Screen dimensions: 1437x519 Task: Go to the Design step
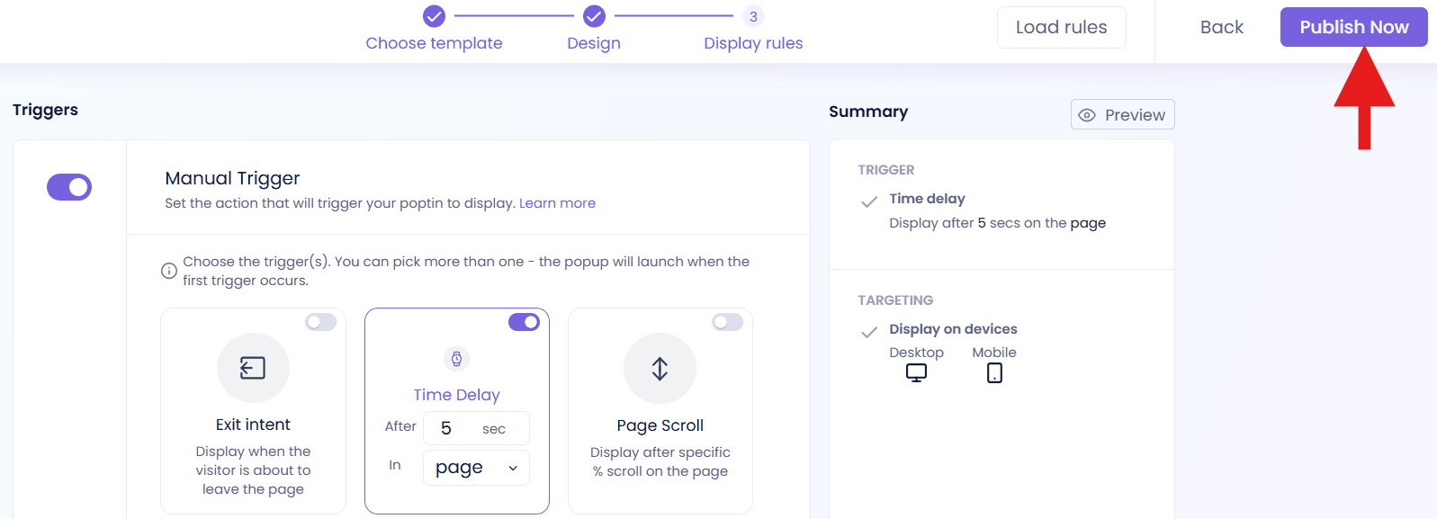pos(594,42)
